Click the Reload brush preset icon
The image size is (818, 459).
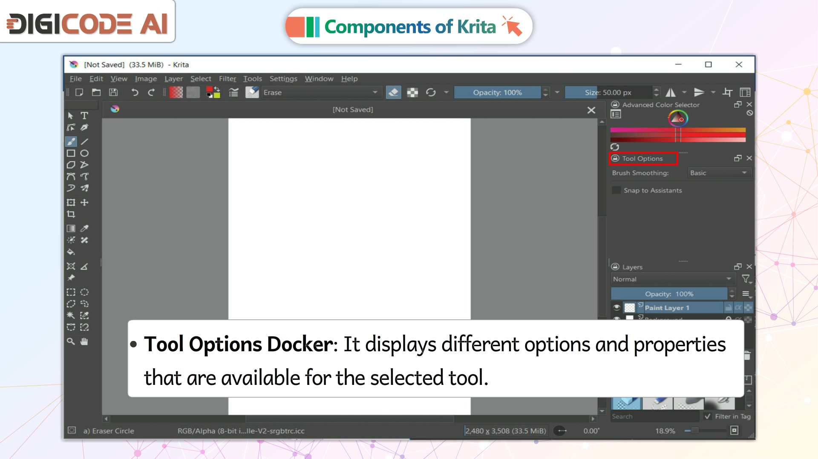click(431, 92)
